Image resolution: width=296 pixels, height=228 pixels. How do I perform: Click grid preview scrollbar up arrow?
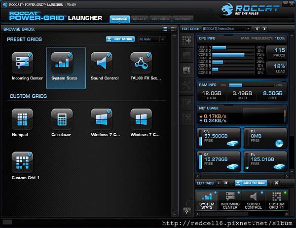(292, 36)
